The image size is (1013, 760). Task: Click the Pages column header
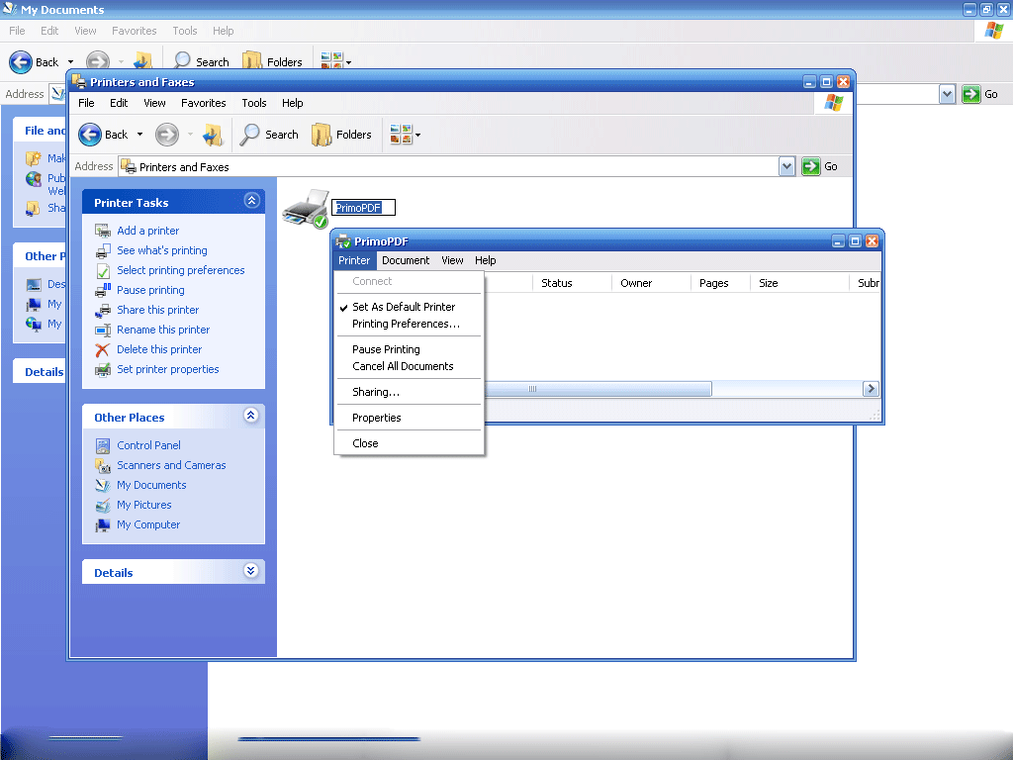[720, 283]
